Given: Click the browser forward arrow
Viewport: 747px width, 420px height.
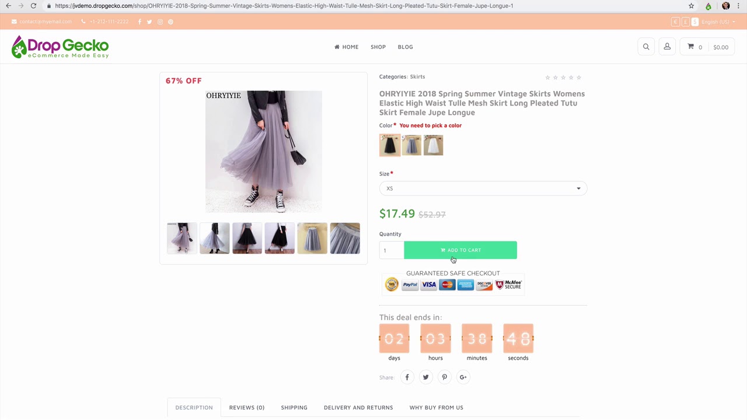Looking at the screenshot, I should point(21,6).
